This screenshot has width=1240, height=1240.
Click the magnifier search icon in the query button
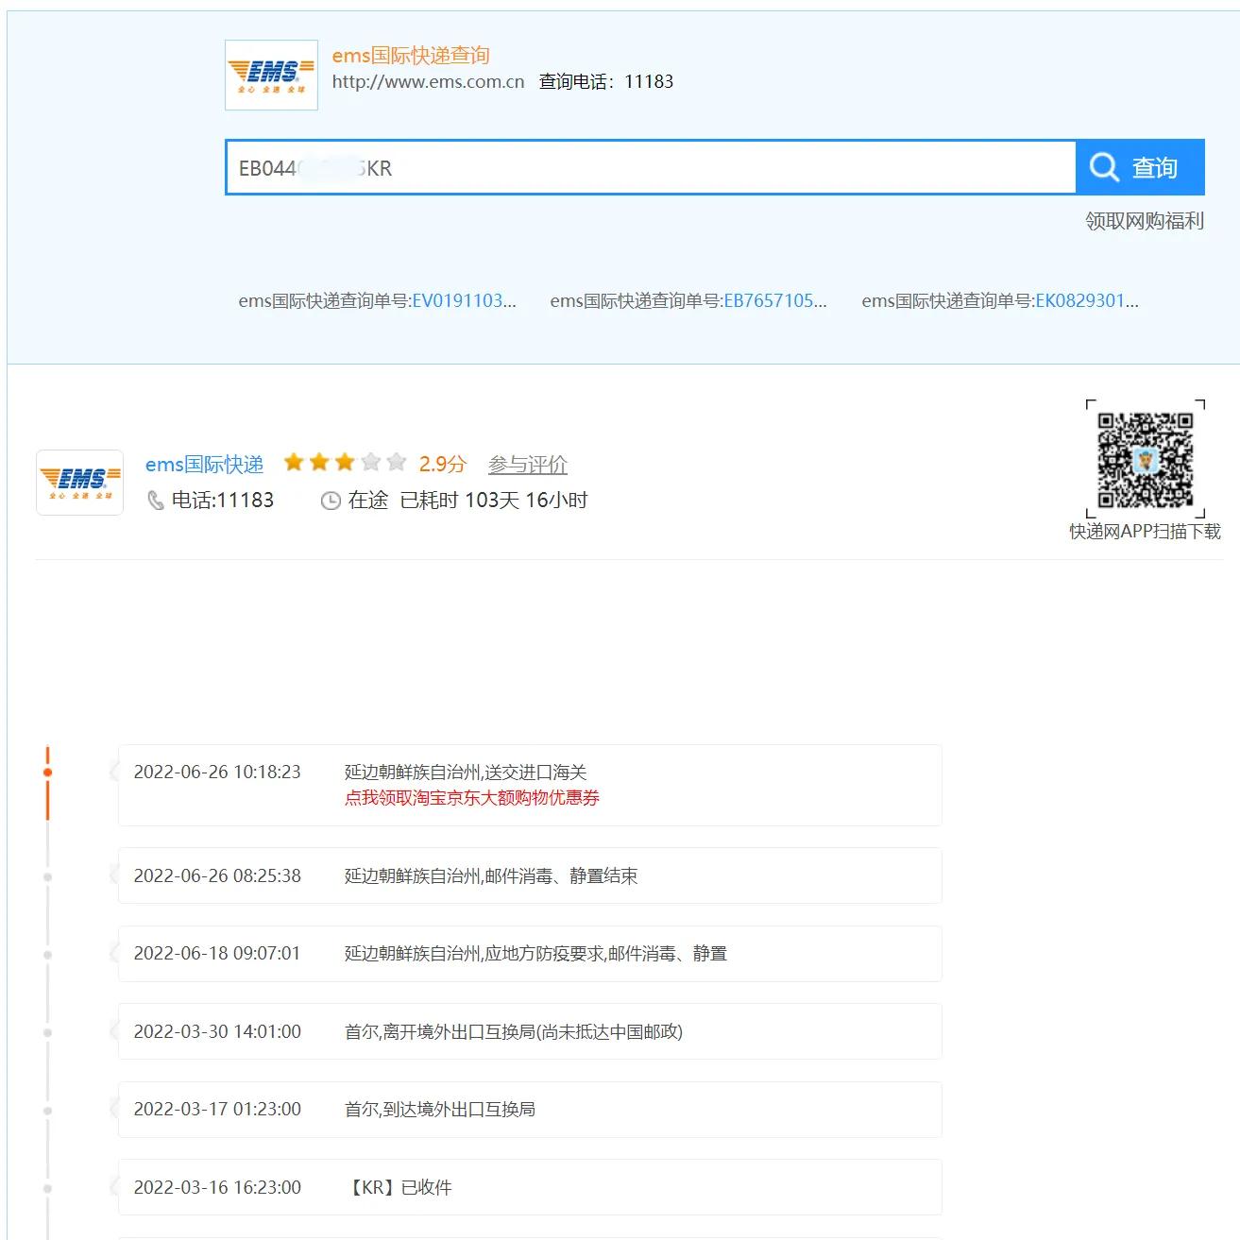coord(1103,167)
